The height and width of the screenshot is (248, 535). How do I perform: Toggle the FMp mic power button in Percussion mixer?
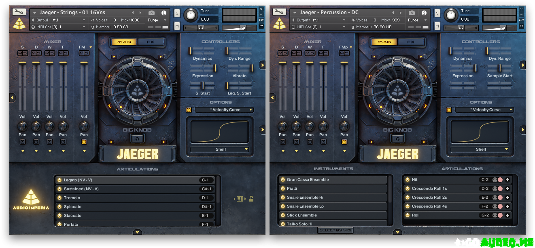[x=344, y=142]
